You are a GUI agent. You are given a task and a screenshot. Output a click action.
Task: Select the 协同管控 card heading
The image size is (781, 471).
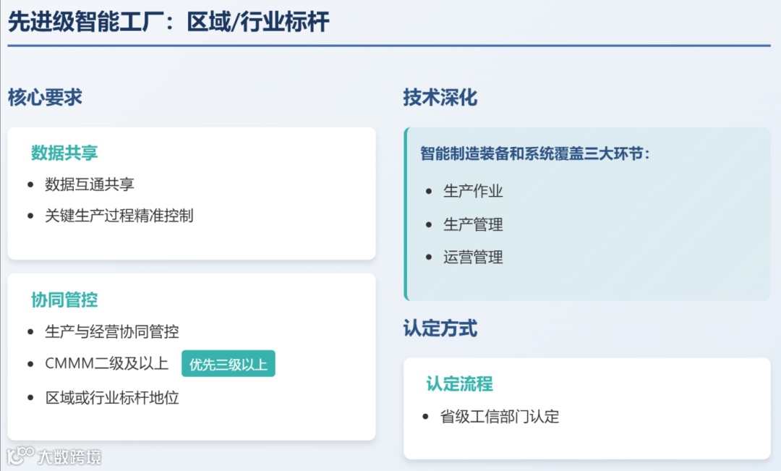click(x=64, y=300)
